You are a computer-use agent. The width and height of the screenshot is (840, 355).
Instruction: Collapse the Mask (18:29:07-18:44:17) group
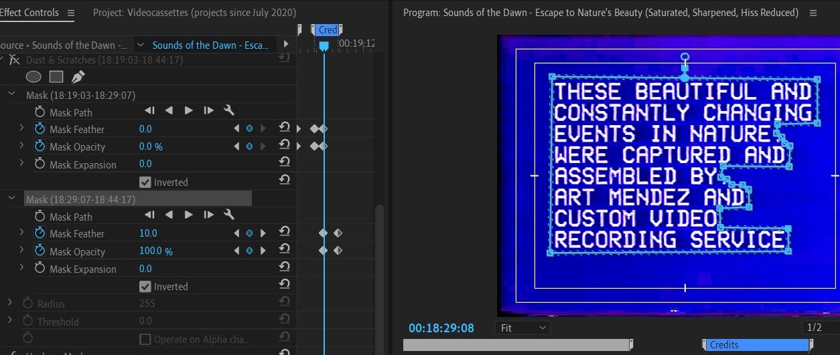tap(11, 199)
